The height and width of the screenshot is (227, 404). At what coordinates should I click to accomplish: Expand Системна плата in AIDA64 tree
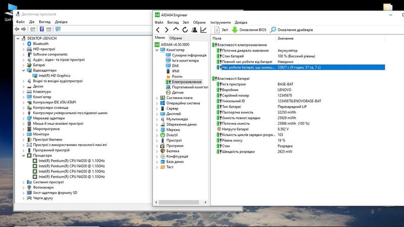tap(157, 98)
